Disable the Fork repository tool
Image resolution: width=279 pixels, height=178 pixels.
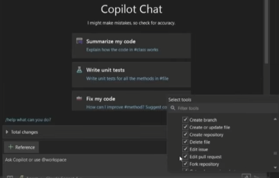(x=185, y=164)
